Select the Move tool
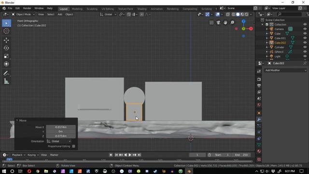 [x=6, y=40]
